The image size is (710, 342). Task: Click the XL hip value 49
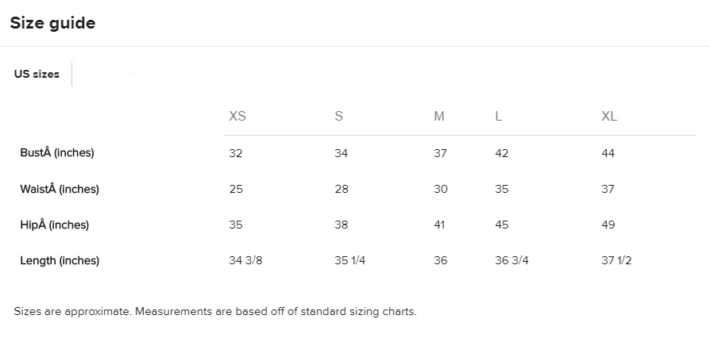pyautogui.click(x=608, y=225)
